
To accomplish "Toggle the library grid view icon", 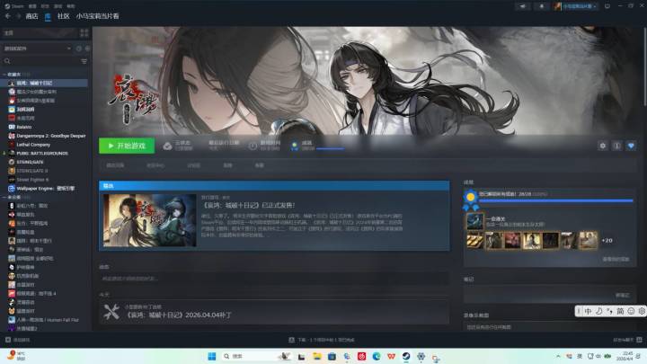I will (84, 32).
